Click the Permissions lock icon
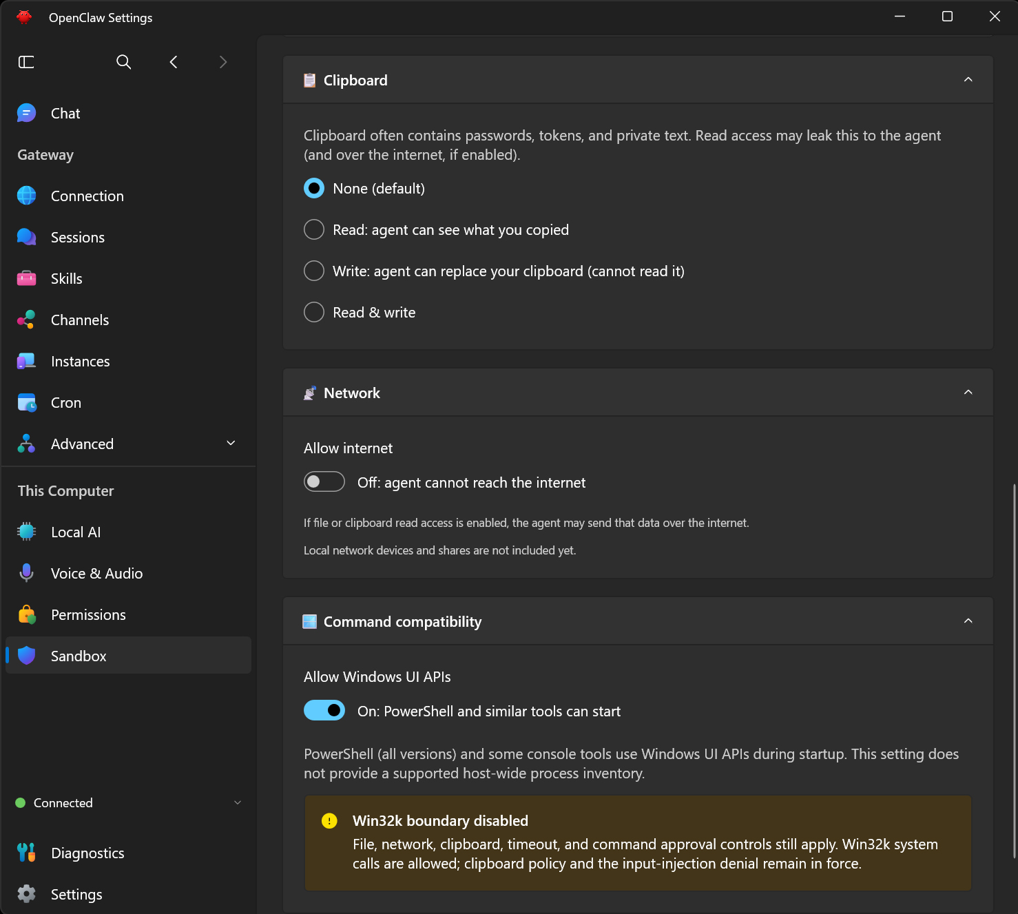 27,614
